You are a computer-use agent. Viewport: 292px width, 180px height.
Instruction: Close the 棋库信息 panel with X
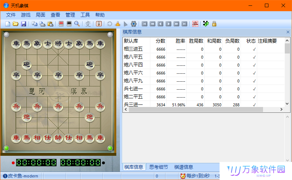288,32
